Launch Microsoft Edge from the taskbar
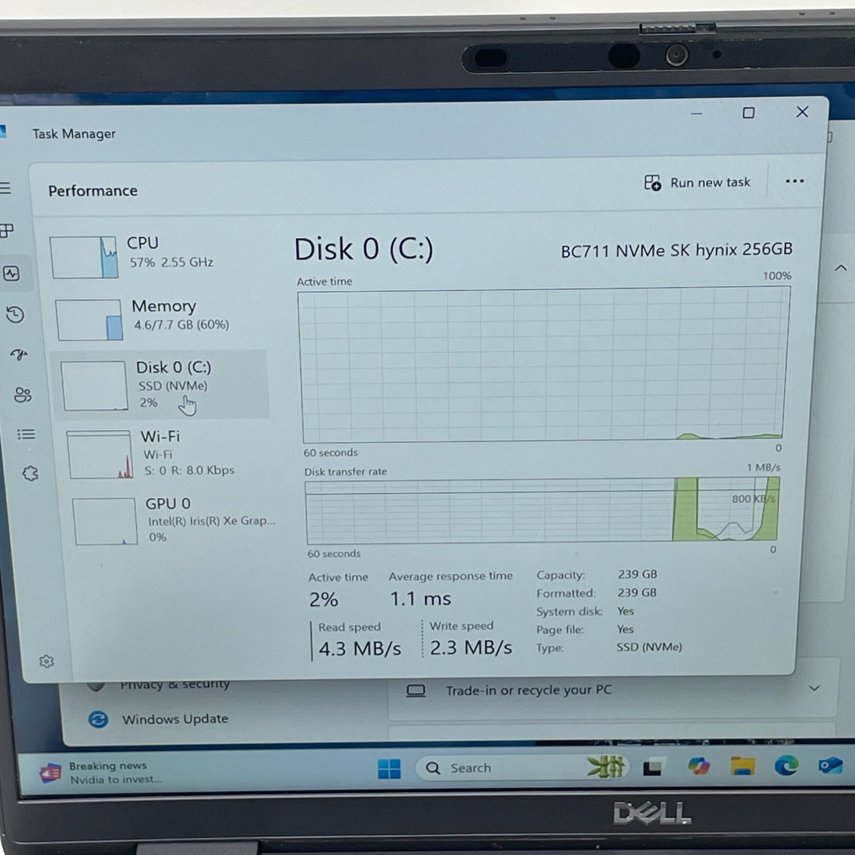Viewport: 855px width, 855px height. pos(786,767)
